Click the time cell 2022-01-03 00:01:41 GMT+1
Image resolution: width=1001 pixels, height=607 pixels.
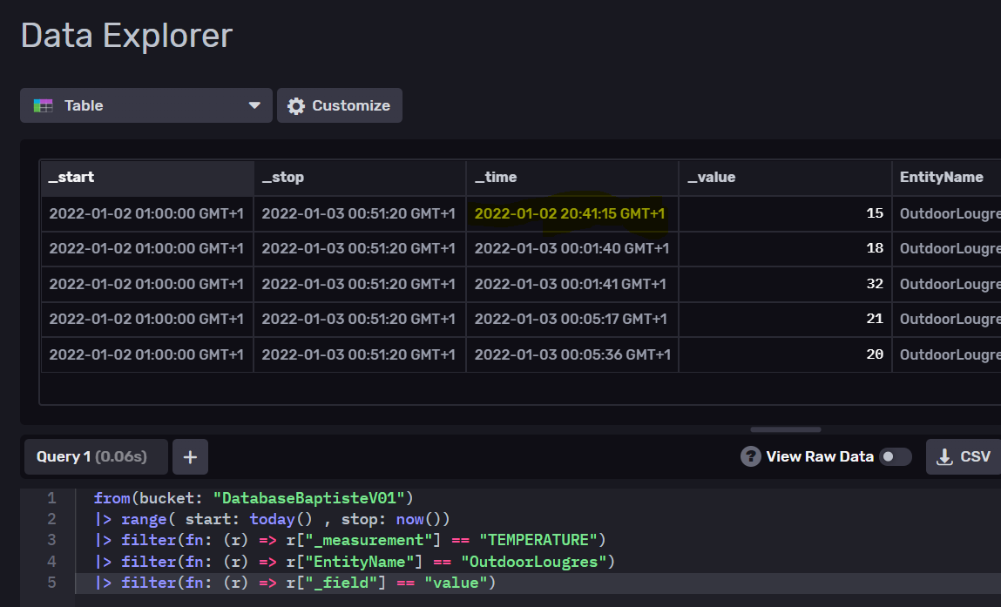pos(570,284)
